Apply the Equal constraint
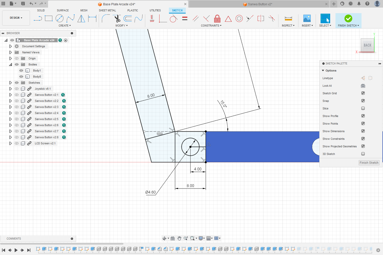Image resolution: width=383 pixels, height=255 pixels. pos(185,18)
